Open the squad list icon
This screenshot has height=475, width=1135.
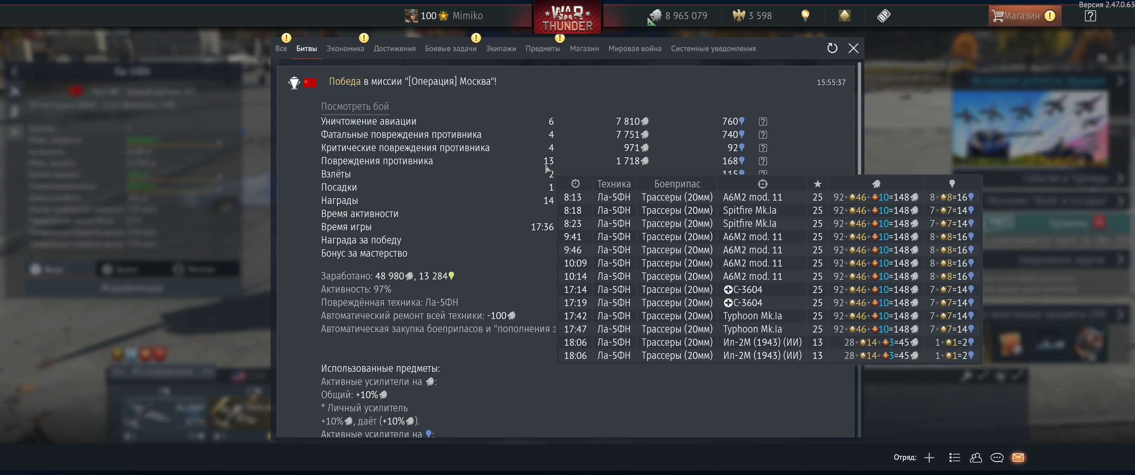pos(954,458)
